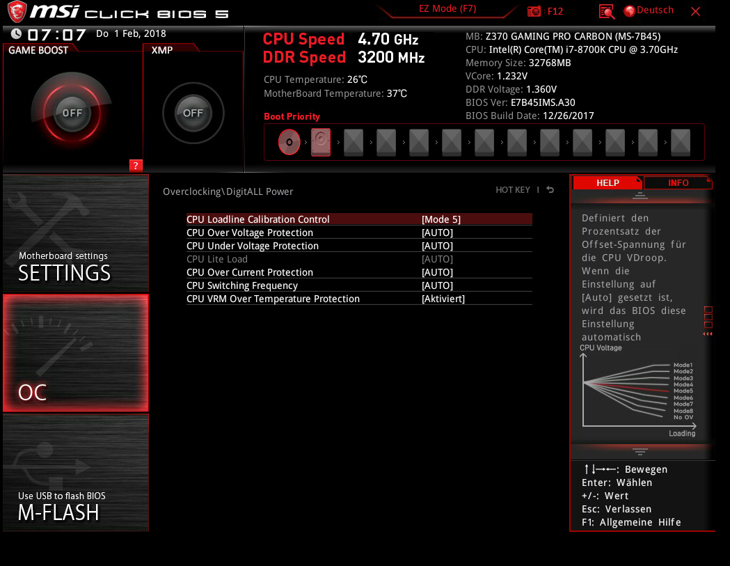Click the Memory Size 32768MB text
The height and width of the screenshot is (566, 730).
pyautogui.click(x=518, y=63)
